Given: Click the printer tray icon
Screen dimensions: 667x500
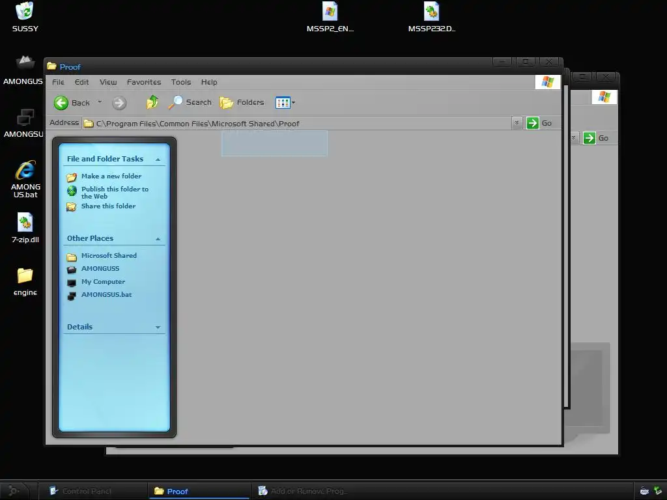Looking at the screenshot, I should 644,491.
